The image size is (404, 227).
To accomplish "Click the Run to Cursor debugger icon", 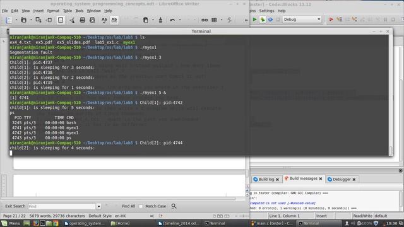I will [x=340, y=20].
